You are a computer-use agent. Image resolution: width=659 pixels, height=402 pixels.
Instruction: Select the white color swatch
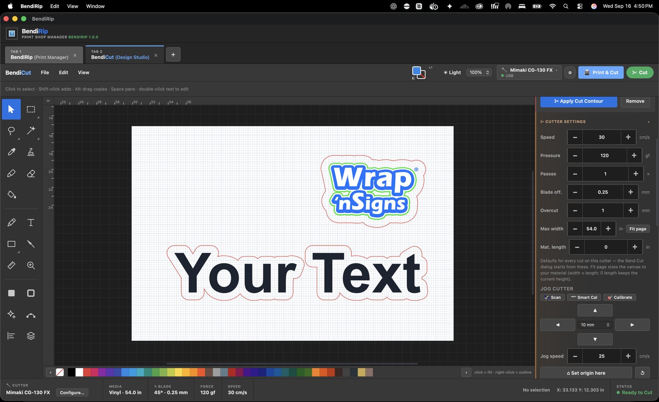point(79,372)
